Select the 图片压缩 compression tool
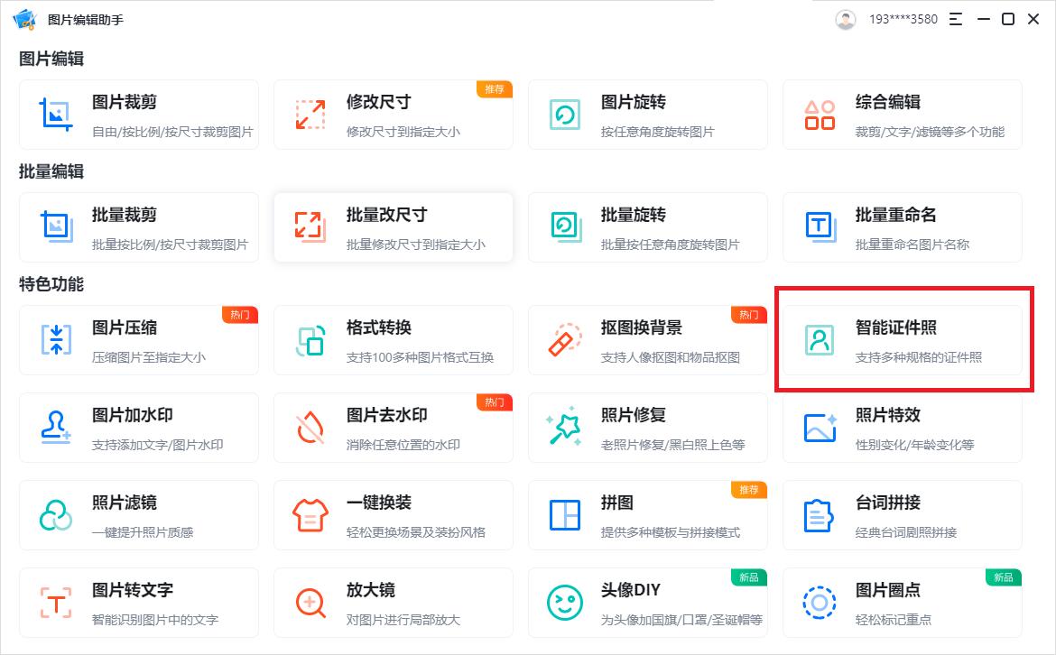The image size is (1056, 655). (x=139, y=340)
